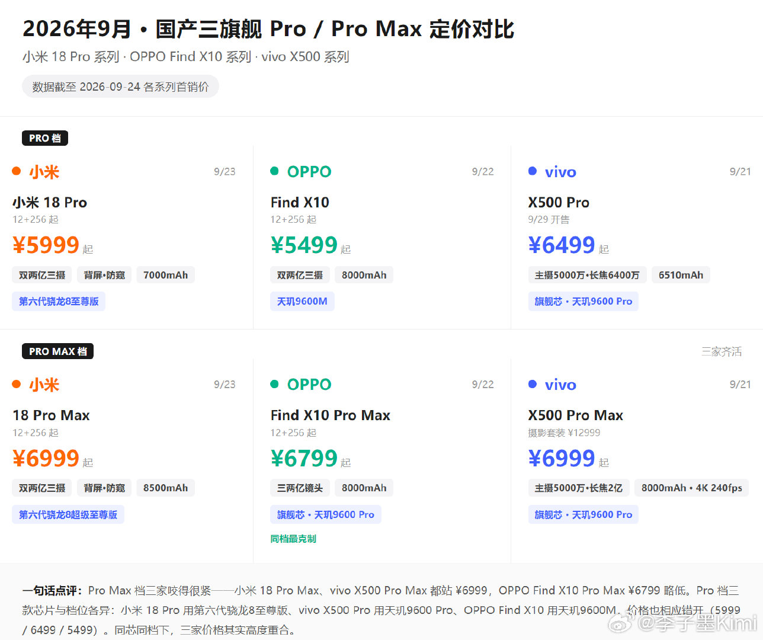Click the orange dot beside 小米 in 18 Pro Max card

(17, 384)
